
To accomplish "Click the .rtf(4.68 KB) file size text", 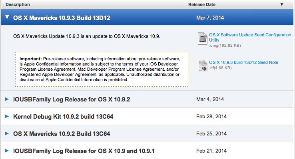I will 220,68.
